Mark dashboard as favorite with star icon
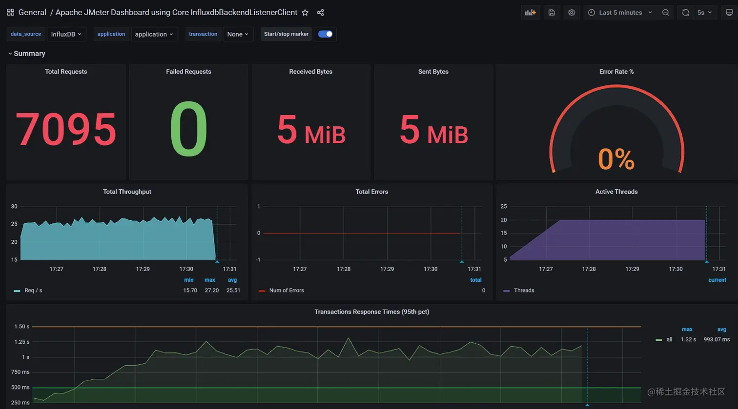 coord(305,13)
